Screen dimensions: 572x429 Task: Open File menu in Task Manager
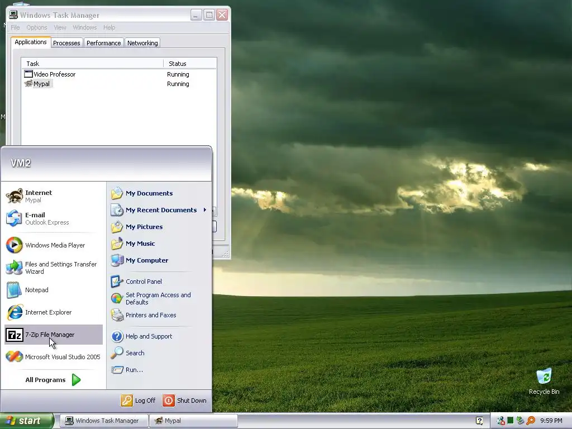[x=15, y=27]
